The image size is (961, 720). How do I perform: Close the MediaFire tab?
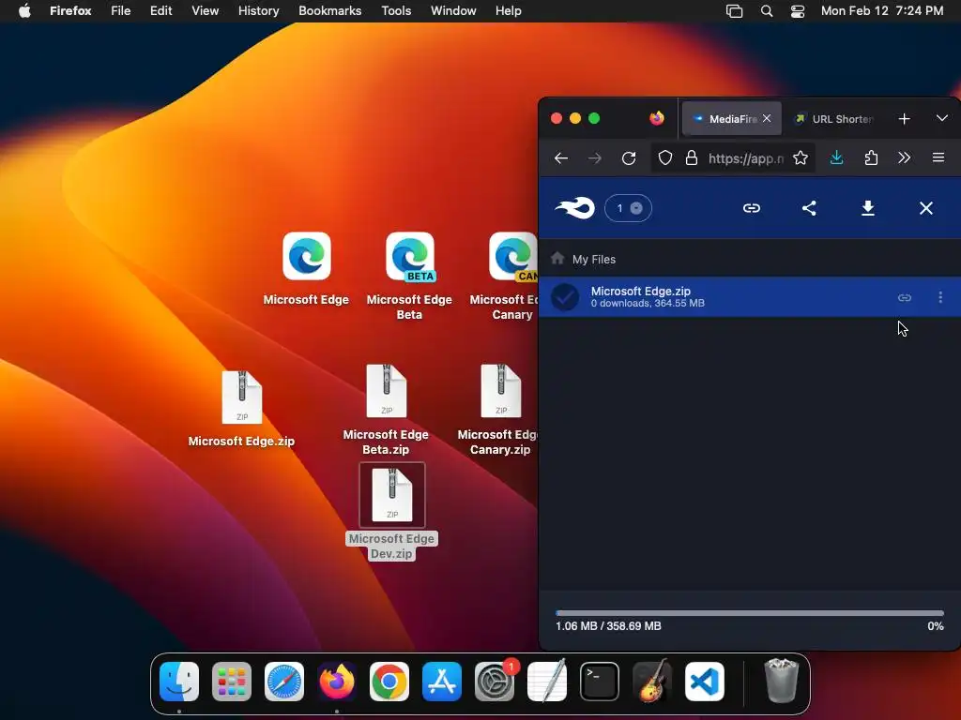[767, 118]
